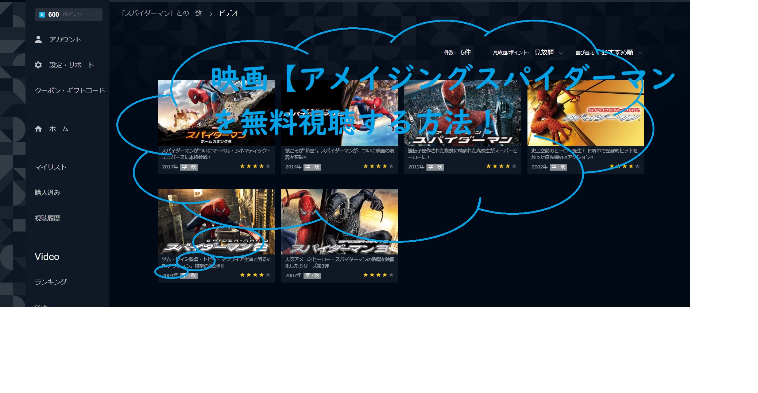Click the 2017年 card description text
The image size is (758, 393).
(216, 154)
